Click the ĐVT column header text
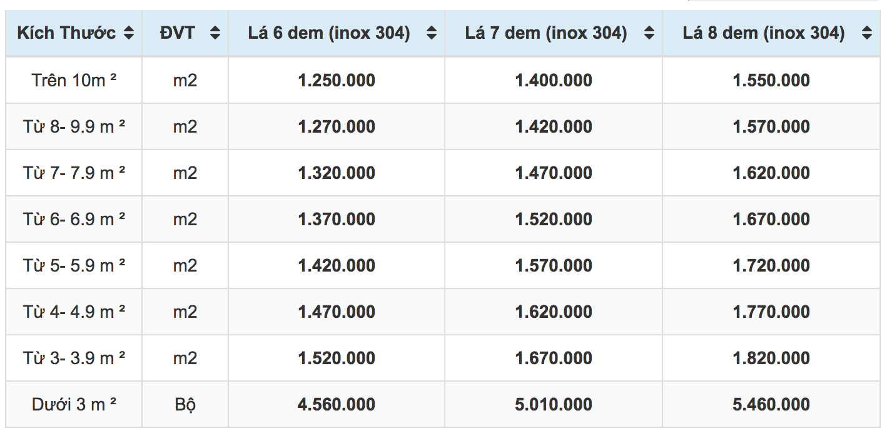The height and width of the screenshot is (428, 882). click(177, 33)
